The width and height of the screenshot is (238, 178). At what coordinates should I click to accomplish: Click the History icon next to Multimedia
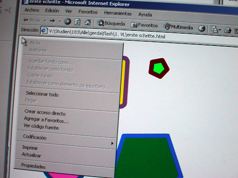(202, 28)
